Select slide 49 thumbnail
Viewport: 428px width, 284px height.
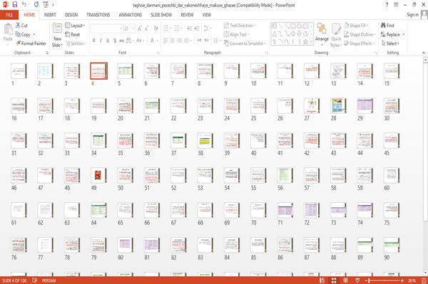point(98,175)
